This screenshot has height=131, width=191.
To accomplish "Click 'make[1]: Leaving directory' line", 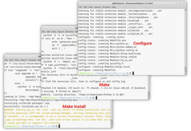I will coord(83,95).
